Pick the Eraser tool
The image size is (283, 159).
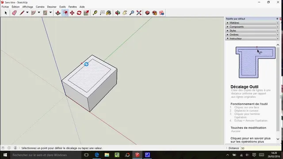point(15,13)
